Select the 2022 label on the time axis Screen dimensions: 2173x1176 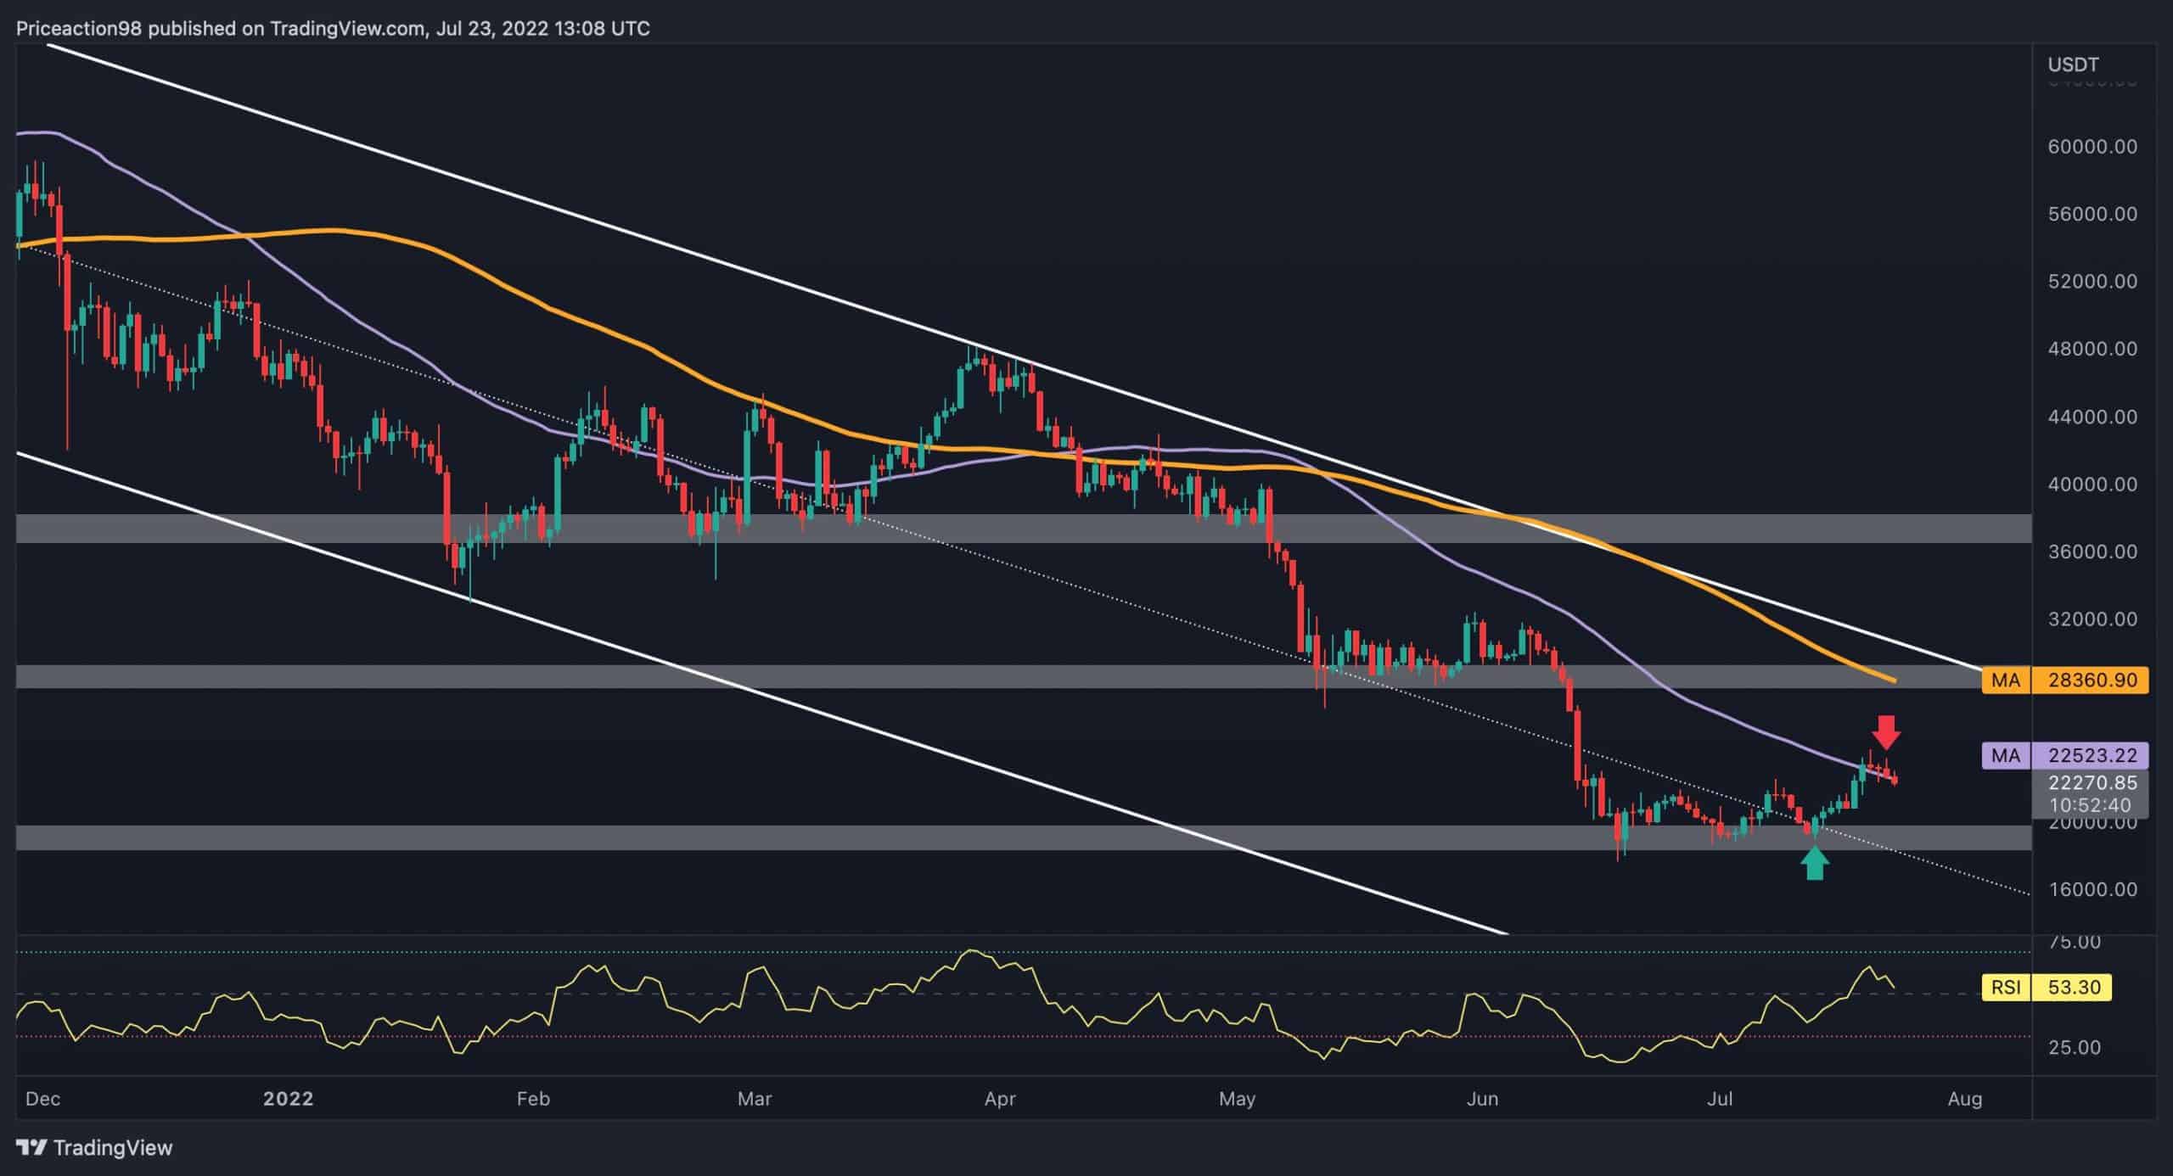(288, 1098)
